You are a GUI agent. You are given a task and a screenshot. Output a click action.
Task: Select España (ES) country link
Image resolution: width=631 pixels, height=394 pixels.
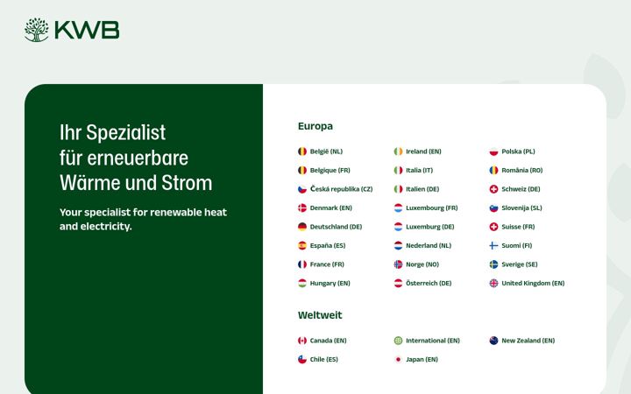coord(328,246)
